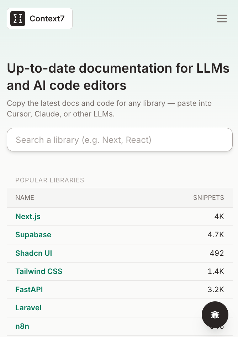Select the 3.2K snippet count for FastAPI

[216, 290]
